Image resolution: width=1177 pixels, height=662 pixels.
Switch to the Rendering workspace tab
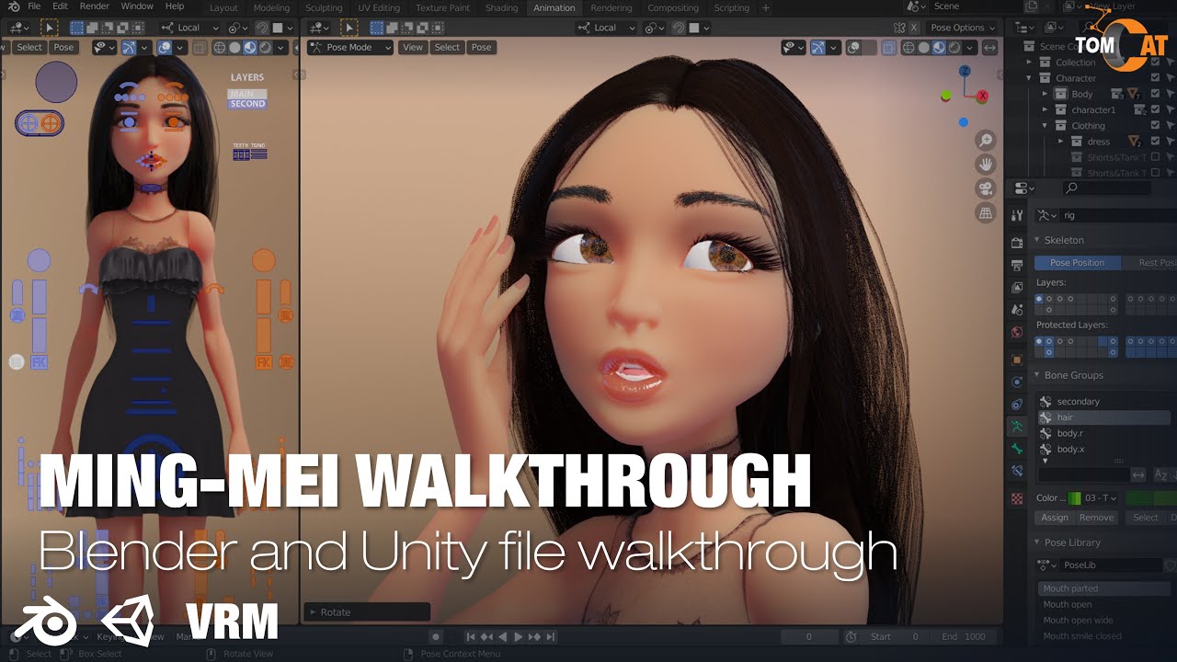coord(611,8)
